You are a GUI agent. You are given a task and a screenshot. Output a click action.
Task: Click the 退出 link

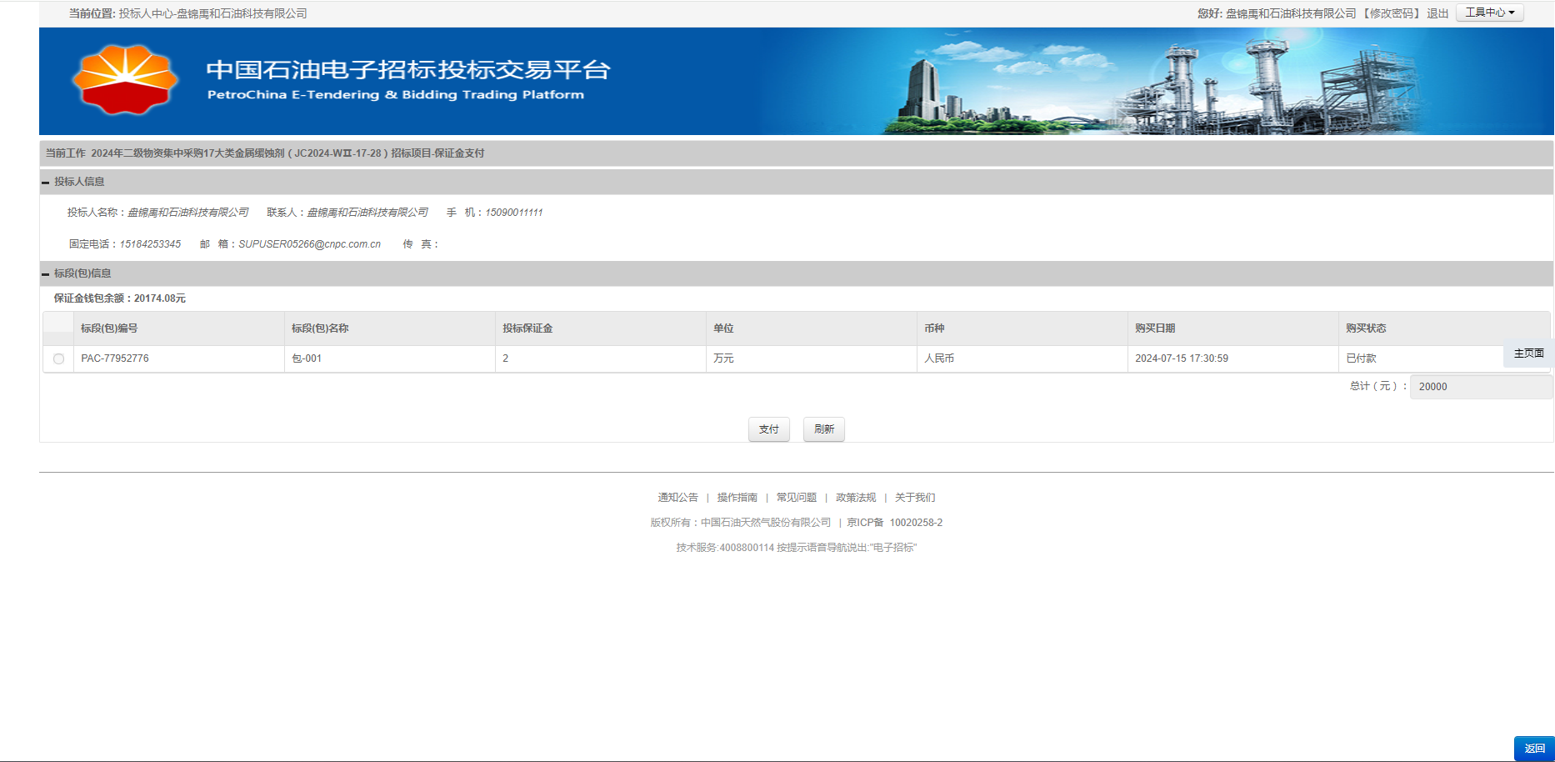point(1437,13)
